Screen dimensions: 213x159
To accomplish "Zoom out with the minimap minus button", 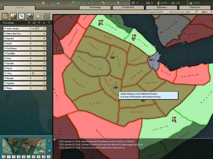I will [x=50, y=151].
